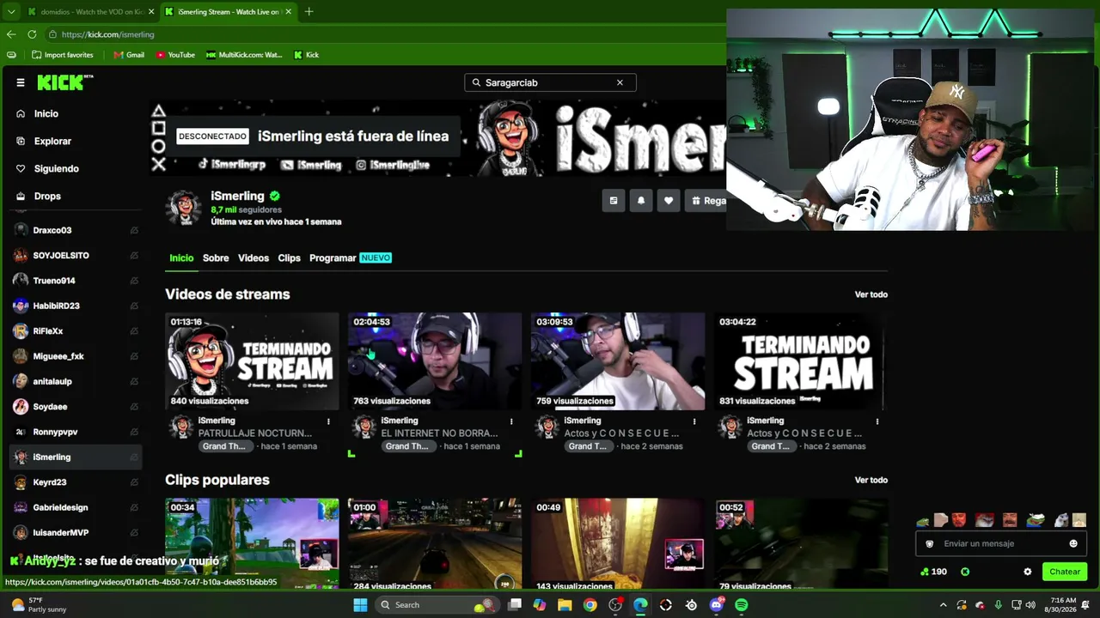Click the Soydaee avatar in sidebar

click(x=21, y=406)
